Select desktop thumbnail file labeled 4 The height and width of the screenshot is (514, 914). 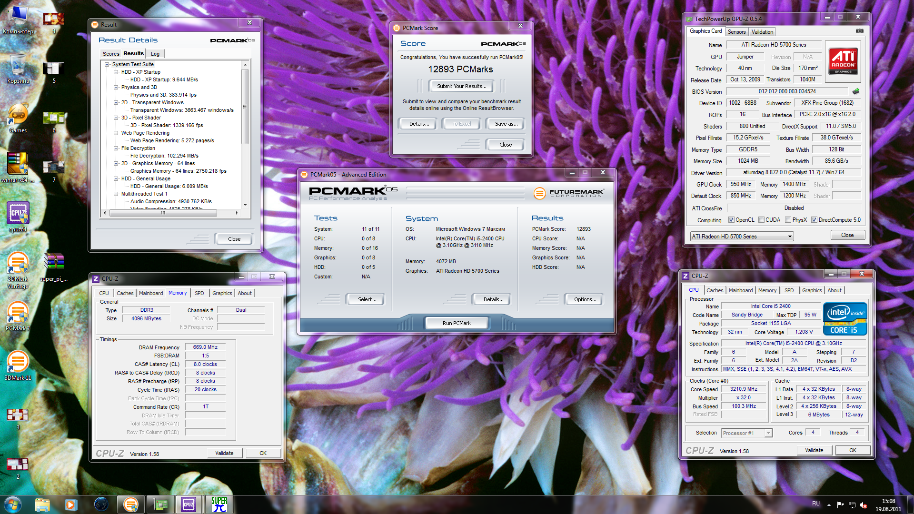pyautogui.click(x=54, y=23)
